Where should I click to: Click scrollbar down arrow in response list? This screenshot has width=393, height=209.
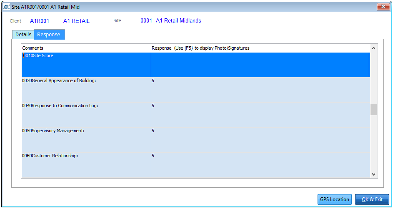373,174
